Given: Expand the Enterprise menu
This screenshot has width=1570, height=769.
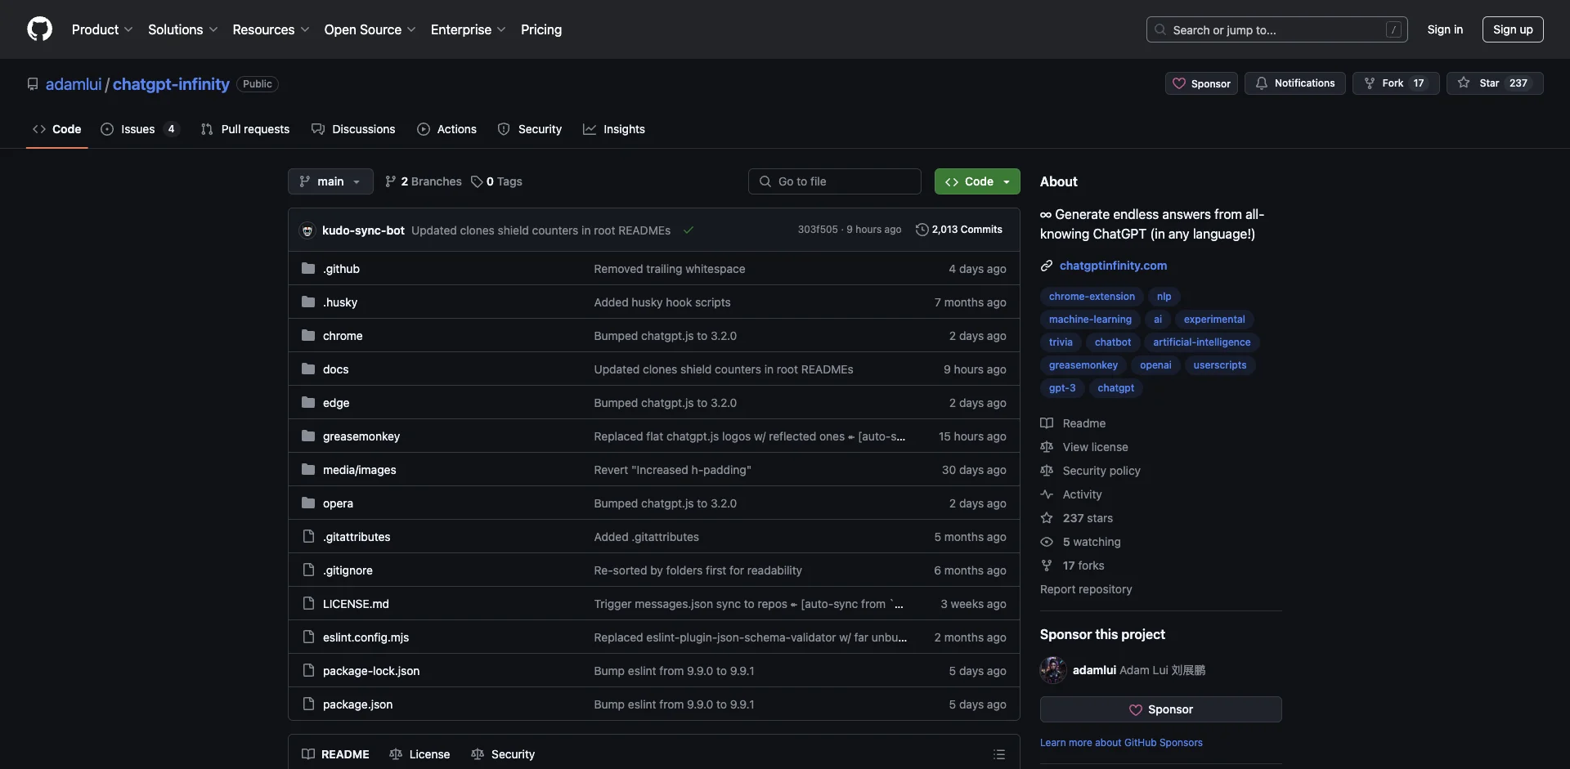Looking at the screenshot, I should [x=468, y=29].
